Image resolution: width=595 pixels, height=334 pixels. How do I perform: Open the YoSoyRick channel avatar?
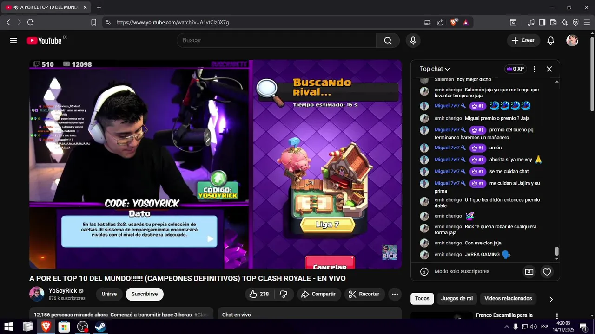click(x=37, y=294)
